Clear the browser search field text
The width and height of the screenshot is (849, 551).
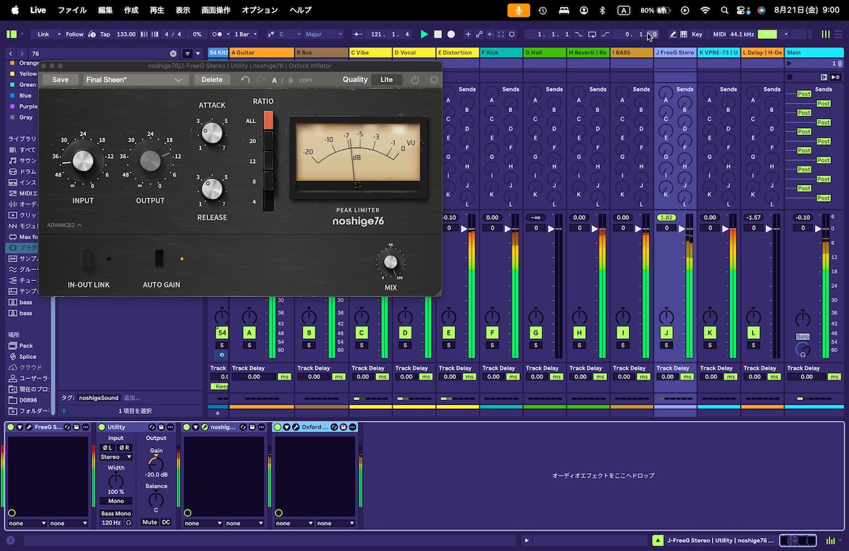[173, 54]
